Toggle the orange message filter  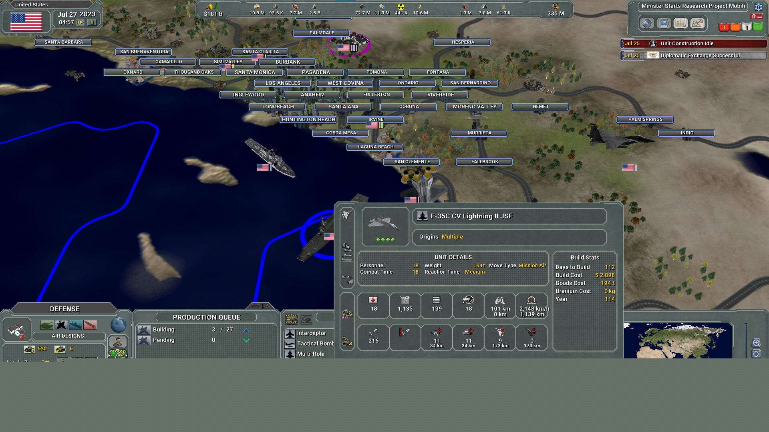[735, 27]
